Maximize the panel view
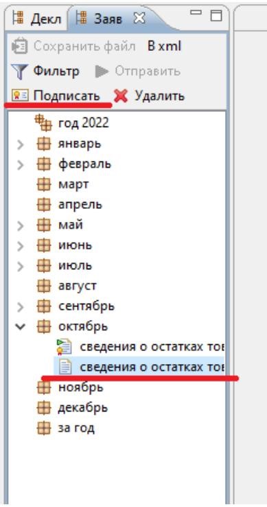 click(216, 15)
